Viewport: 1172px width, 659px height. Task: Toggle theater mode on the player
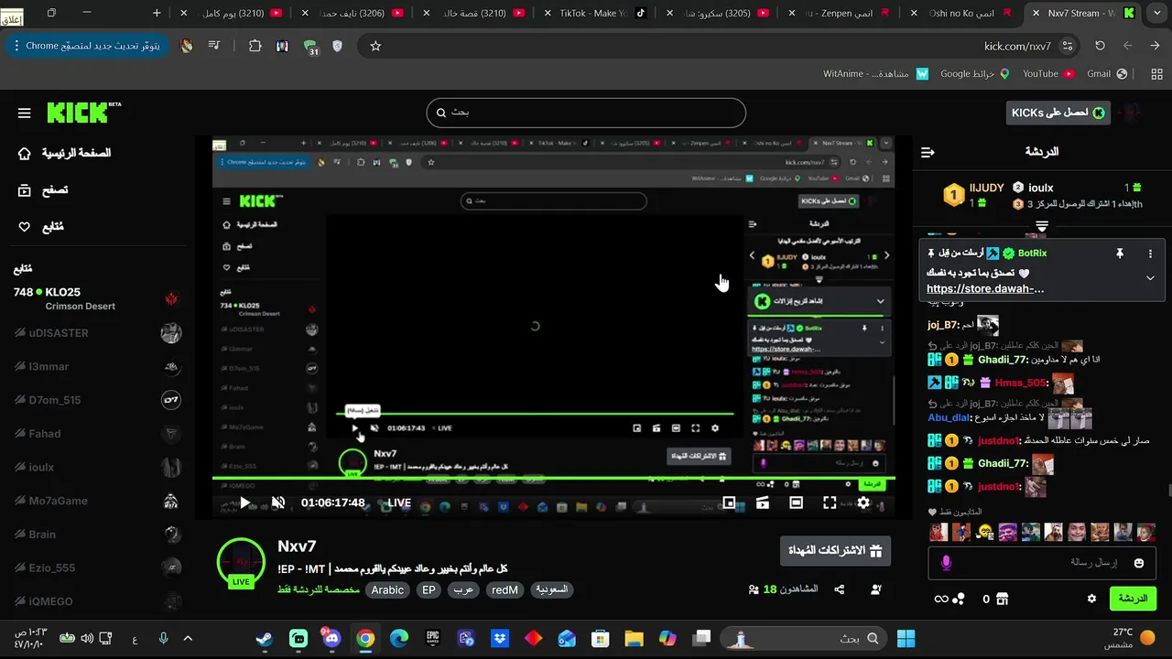pyautogui.click(x=797, y=502)
